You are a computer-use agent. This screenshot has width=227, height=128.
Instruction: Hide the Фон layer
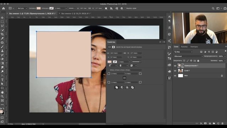[x=175, y=76]
